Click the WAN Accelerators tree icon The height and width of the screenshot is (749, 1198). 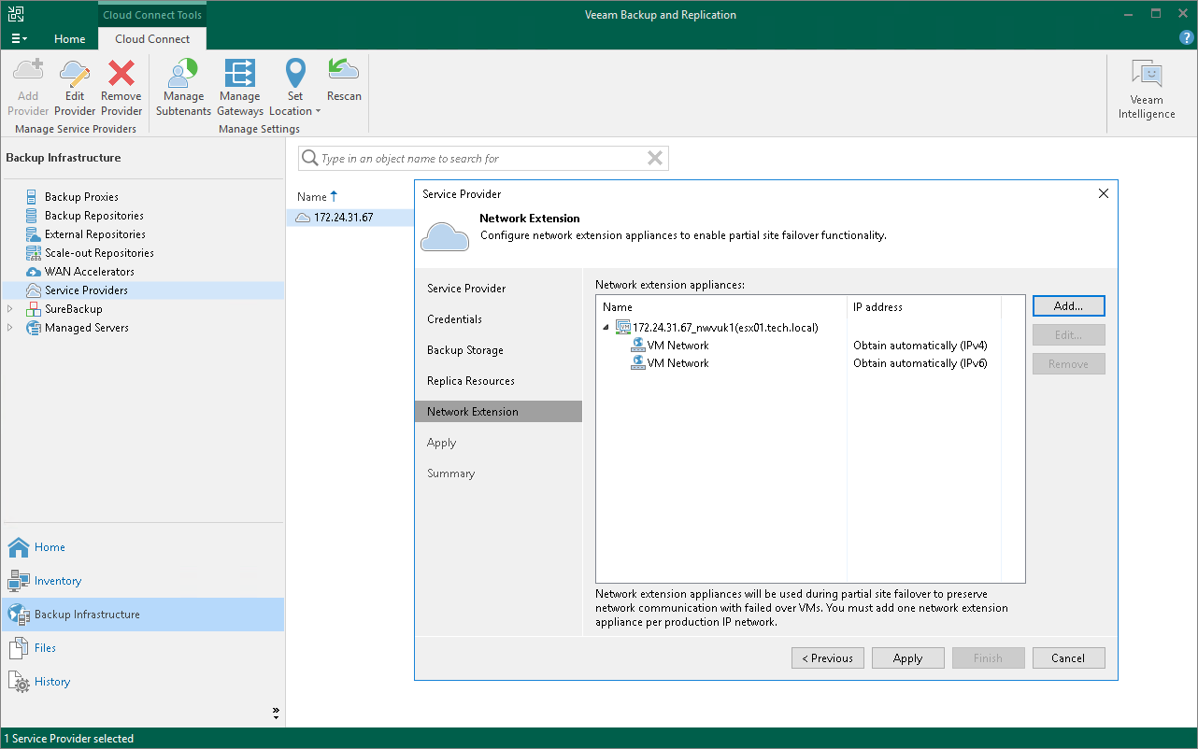click(x=34, y=272)
